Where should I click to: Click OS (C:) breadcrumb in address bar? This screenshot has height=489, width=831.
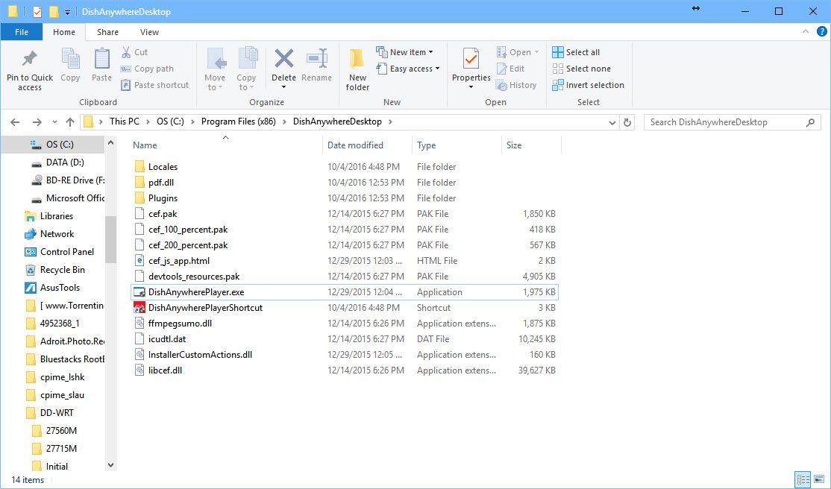(170, 122)
